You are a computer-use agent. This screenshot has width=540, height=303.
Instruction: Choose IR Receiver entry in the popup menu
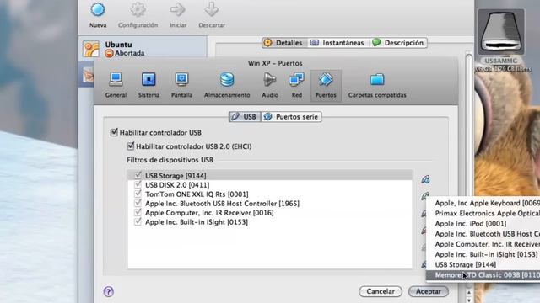coord(483,244)
